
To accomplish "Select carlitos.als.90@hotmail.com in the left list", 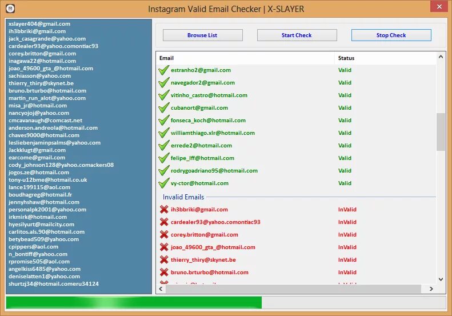I will 47,232.
